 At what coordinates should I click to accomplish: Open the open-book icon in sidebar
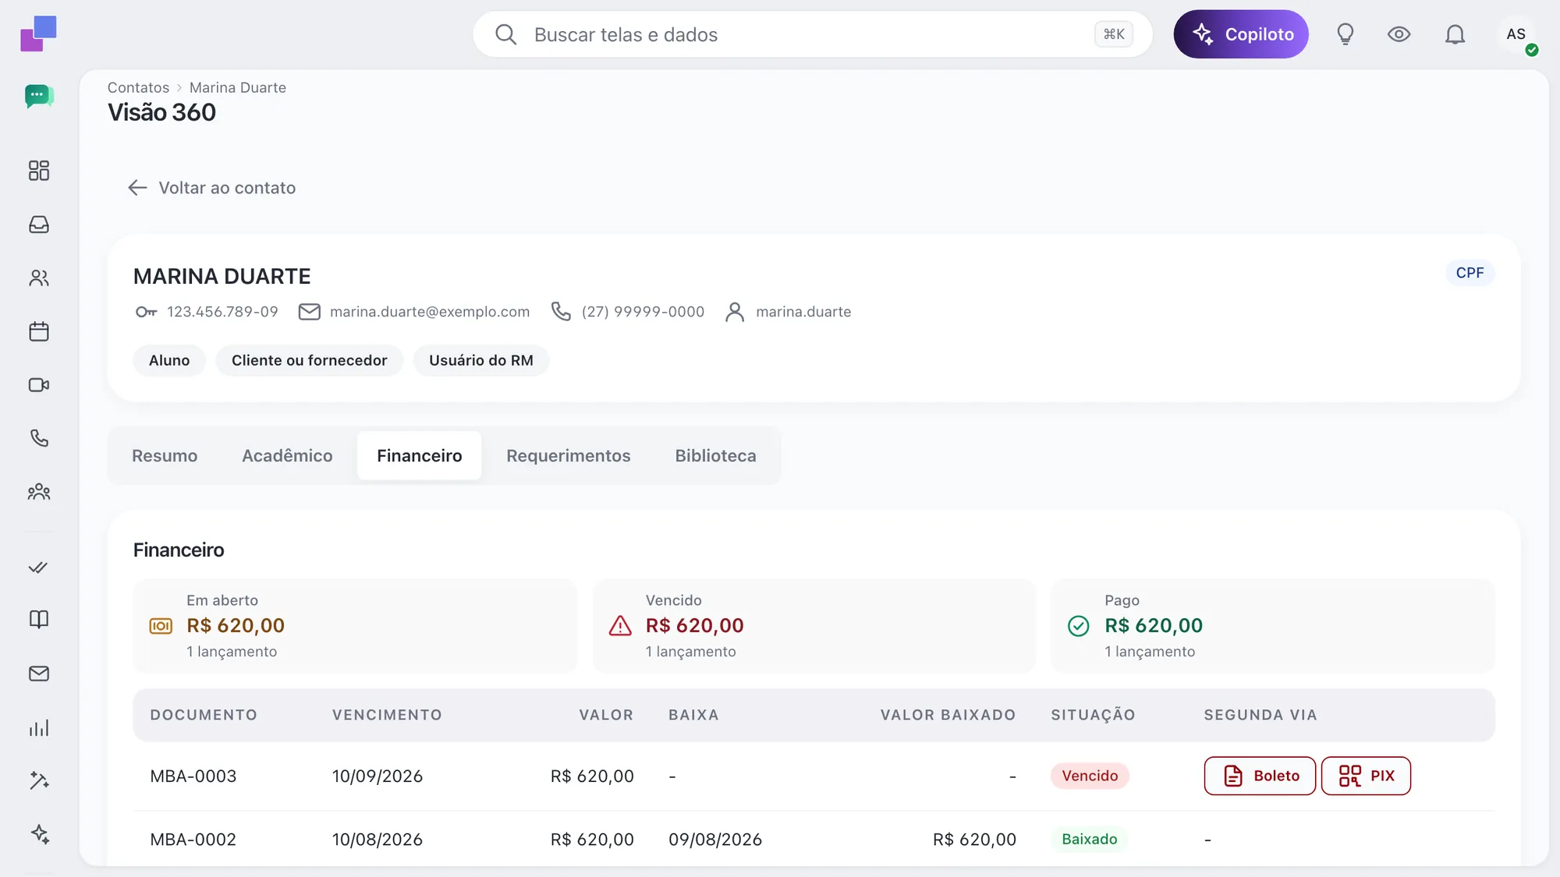coord(39,620)
